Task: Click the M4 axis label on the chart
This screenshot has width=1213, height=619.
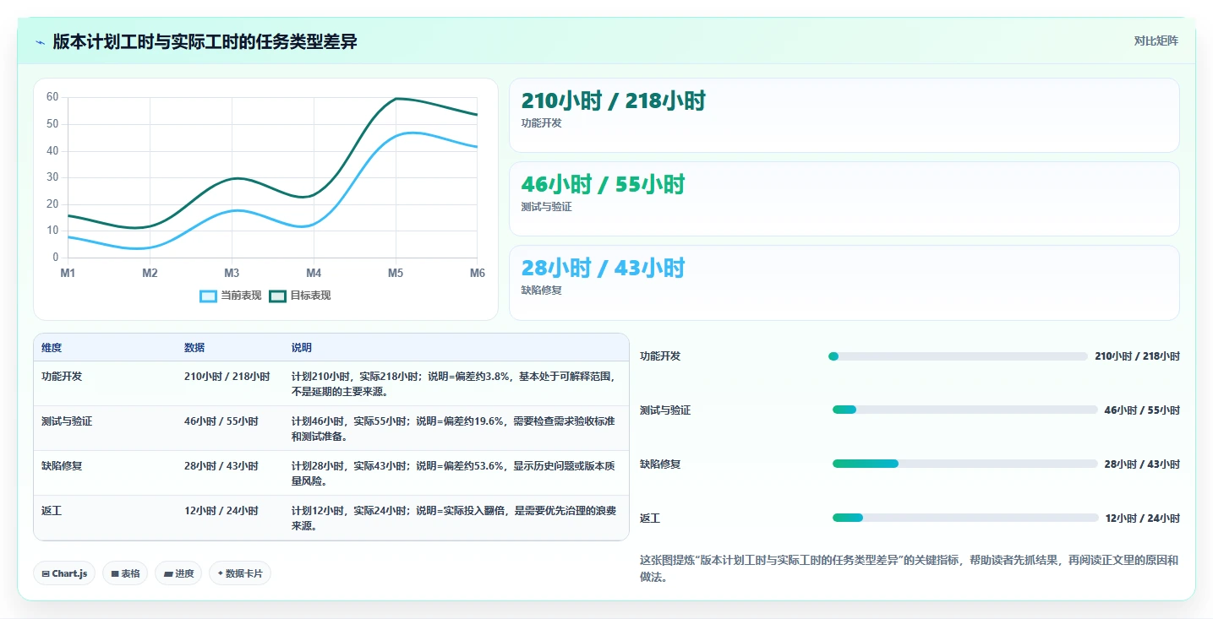Action: coord(314,273)
